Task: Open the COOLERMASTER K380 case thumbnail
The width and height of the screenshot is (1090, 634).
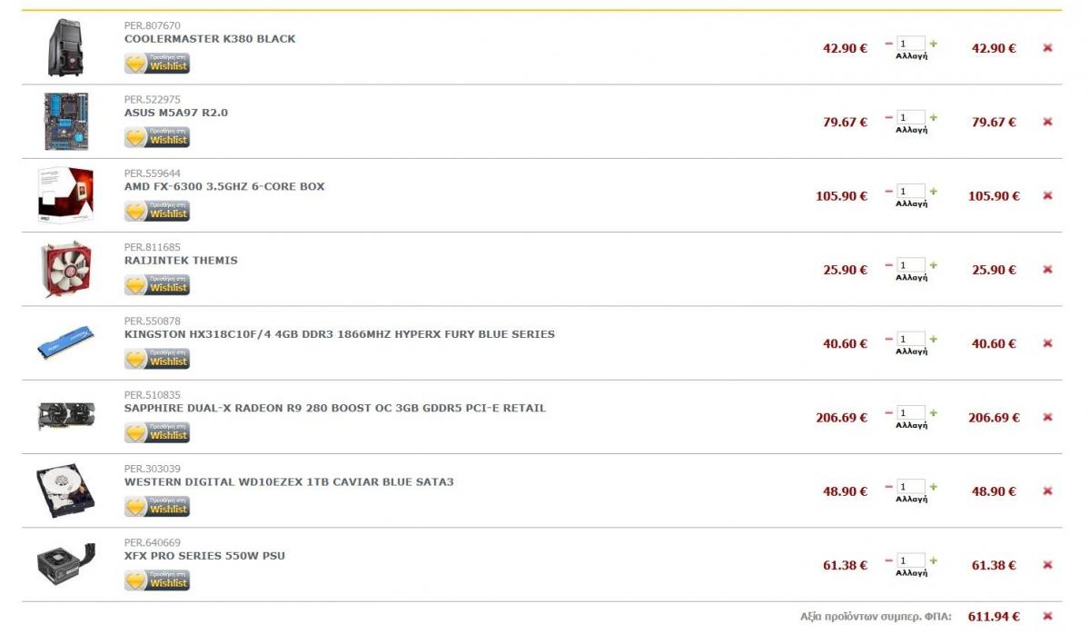Action: (x=67, y=47)
